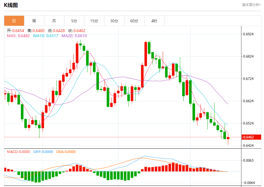
Task: Switch to the 周 weekly tab
Action: [34, 21]
